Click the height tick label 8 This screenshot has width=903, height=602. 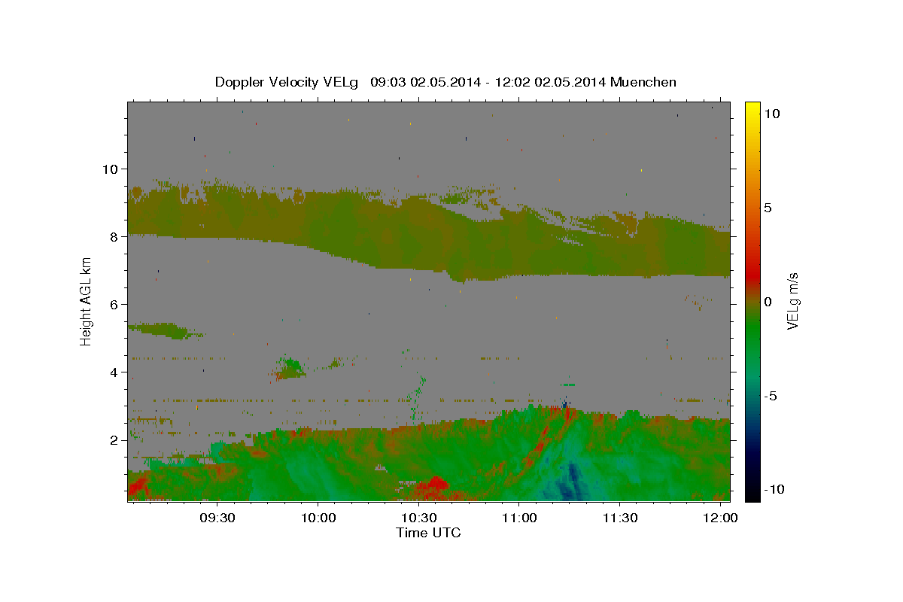[x=114, y=236]
